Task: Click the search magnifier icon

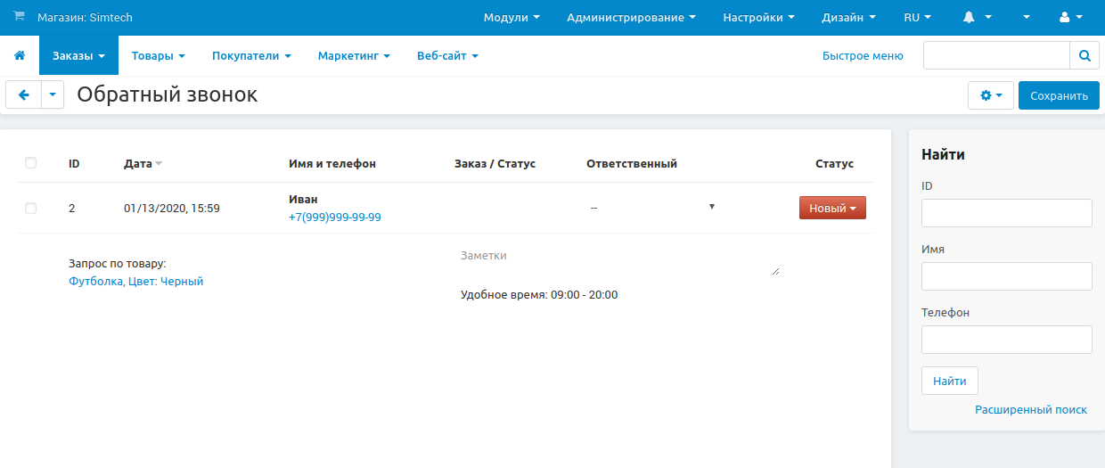Action: (x=1085, y=55)
